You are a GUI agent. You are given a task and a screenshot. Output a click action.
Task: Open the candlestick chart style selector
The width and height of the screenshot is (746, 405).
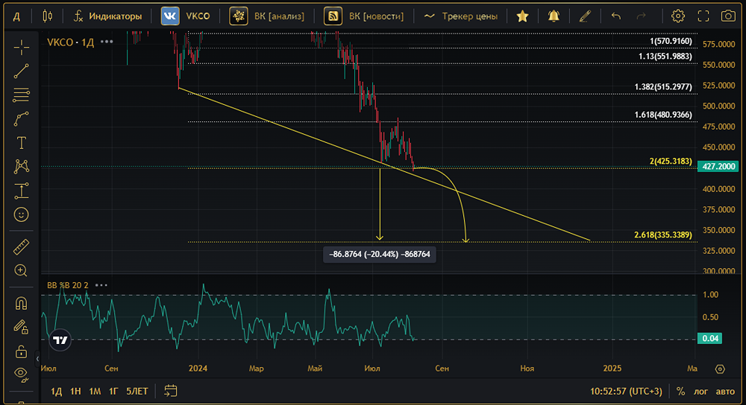click(48, 16)
